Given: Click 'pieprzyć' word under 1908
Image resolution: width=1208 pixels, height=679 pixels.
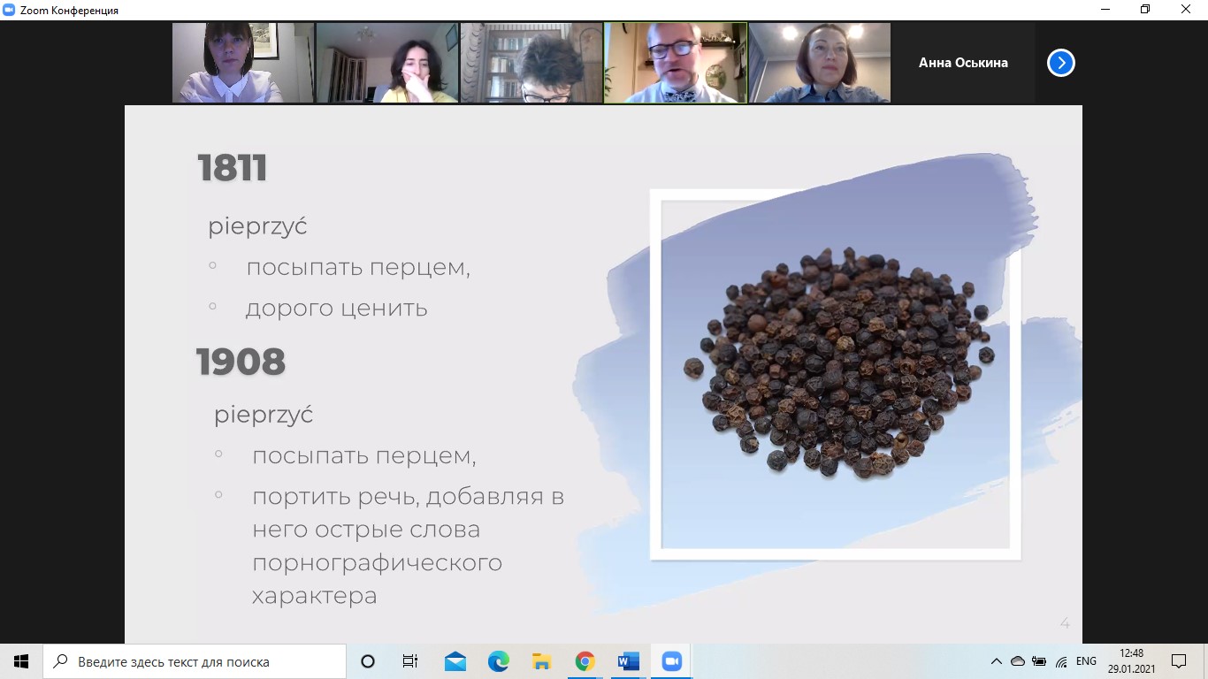Looking at the screenshot, I should click(x=264, y=414).
